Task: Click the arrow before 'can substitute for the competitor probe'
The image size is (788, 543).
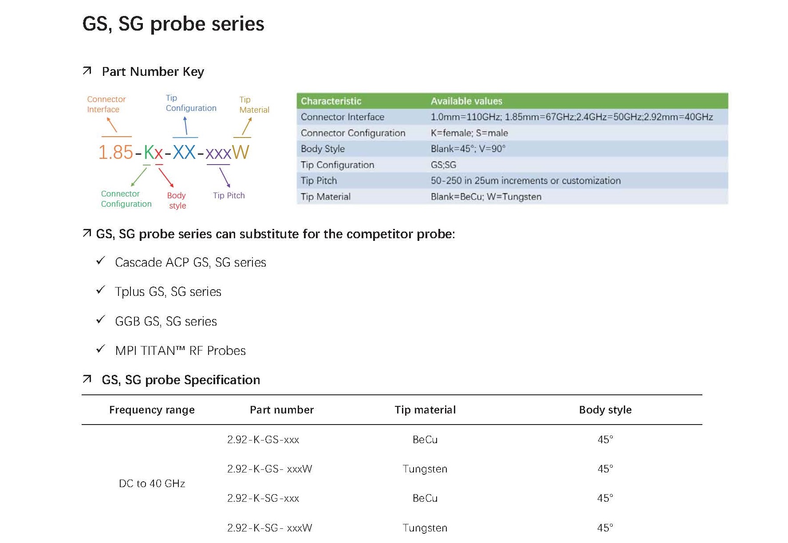Action: point(87,233)
